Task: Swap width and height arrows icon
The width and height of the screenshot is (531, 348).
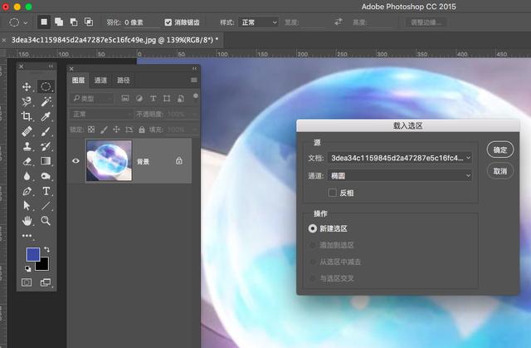Action: 338,22
